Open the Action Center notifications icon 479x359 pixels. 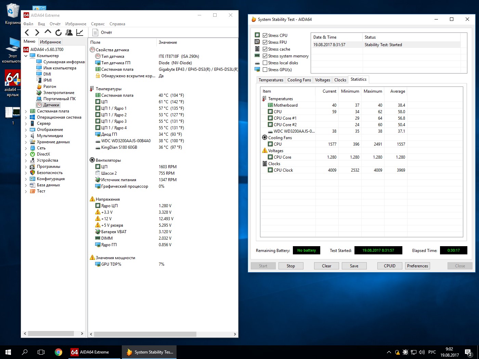[x=468, y=353]
